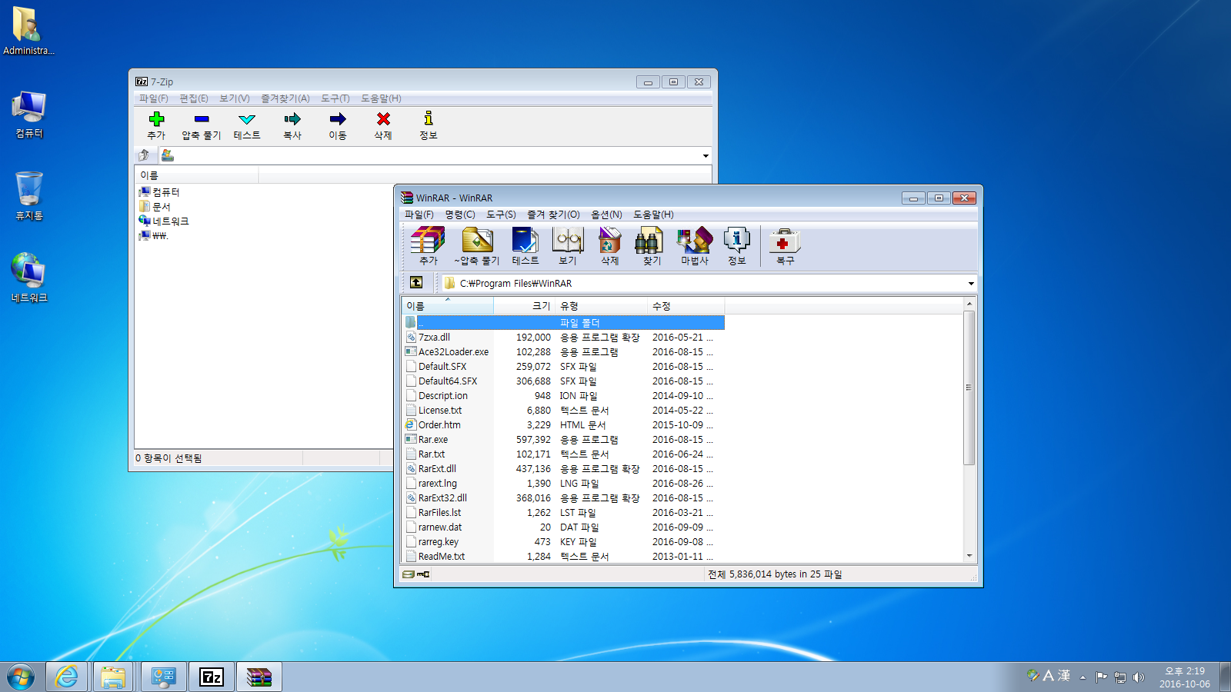The height and width of the screenshot is (692, 1231).
Task: Open WinRAR 도구(S) menu
Action: click(501, 215)
